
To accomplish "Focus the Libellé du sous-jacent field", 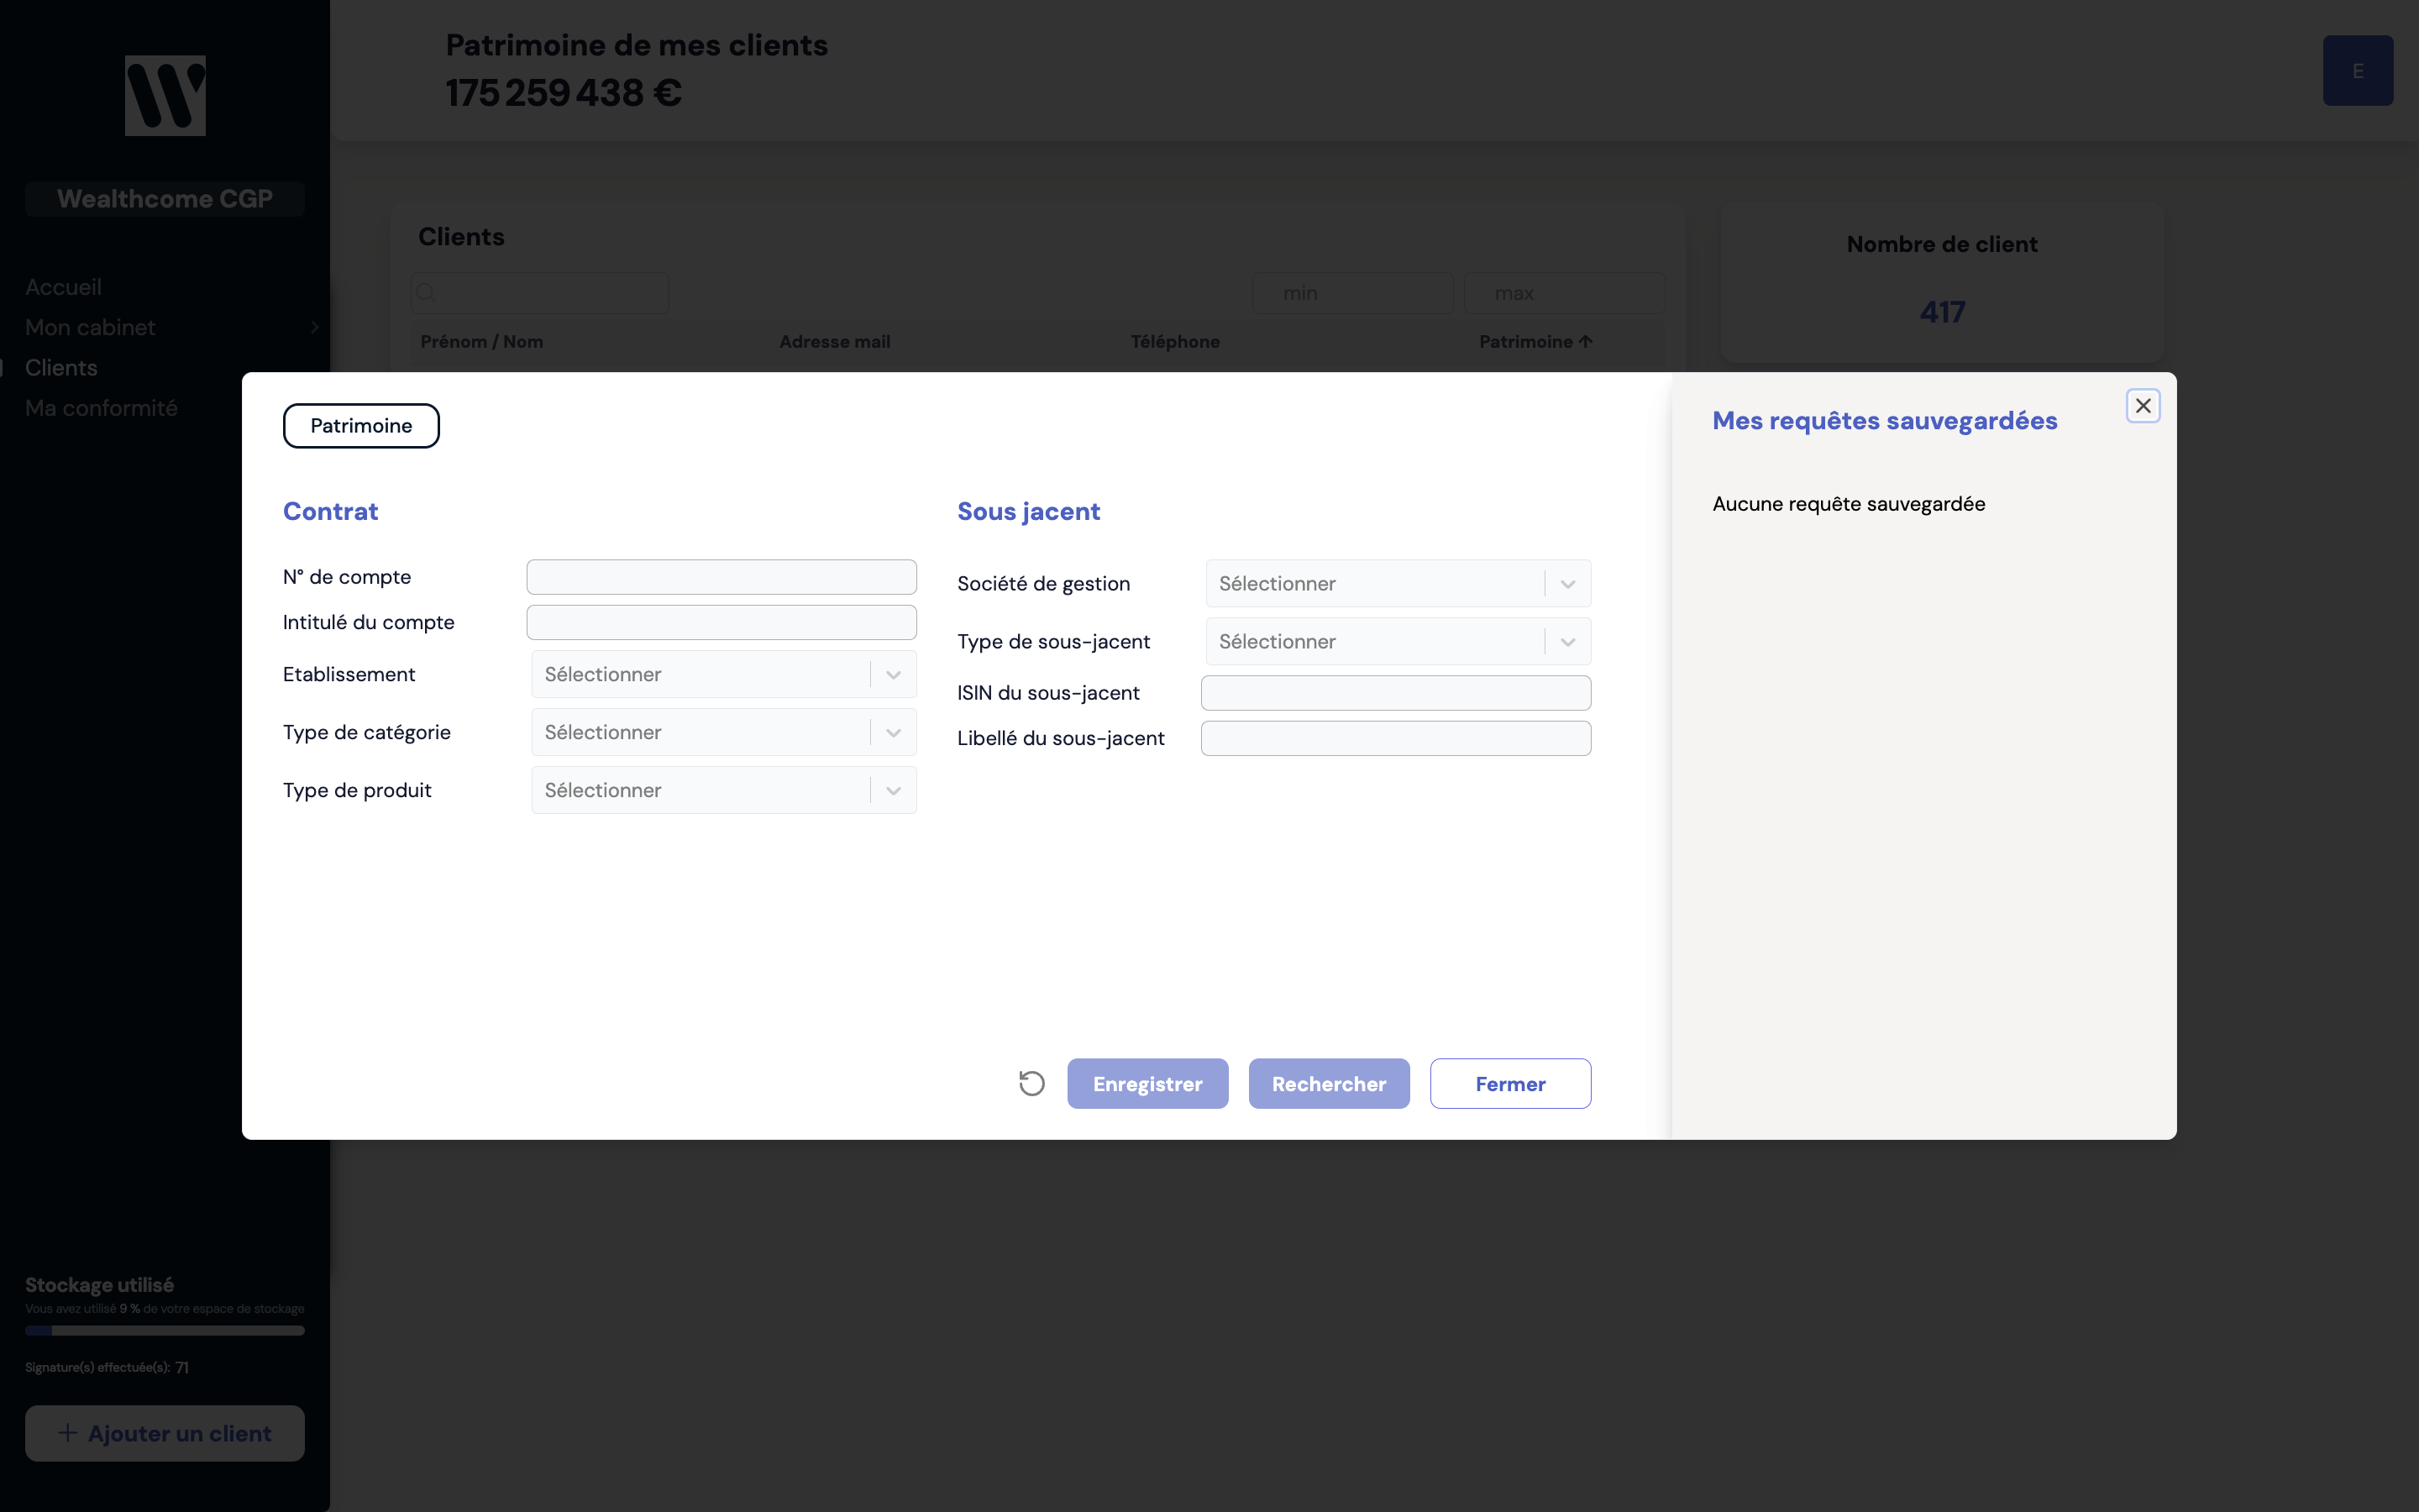I will coord(1397,738).
